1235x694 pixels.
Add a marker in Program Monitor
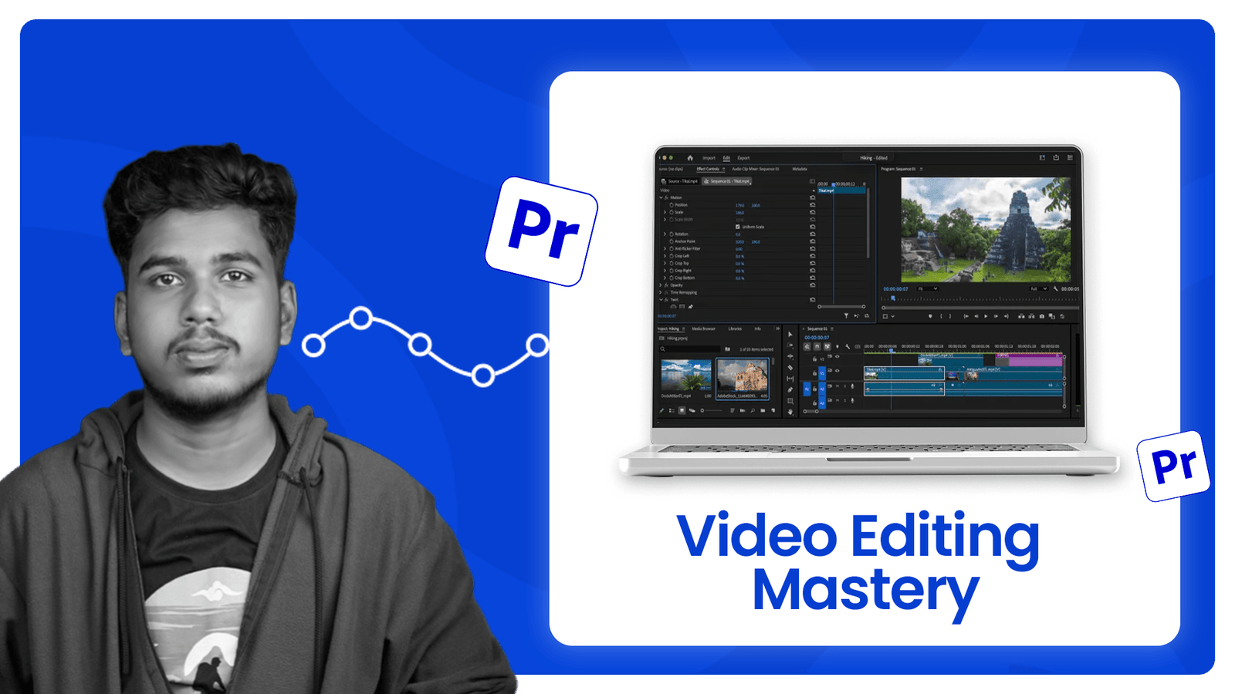click(930, 316)
